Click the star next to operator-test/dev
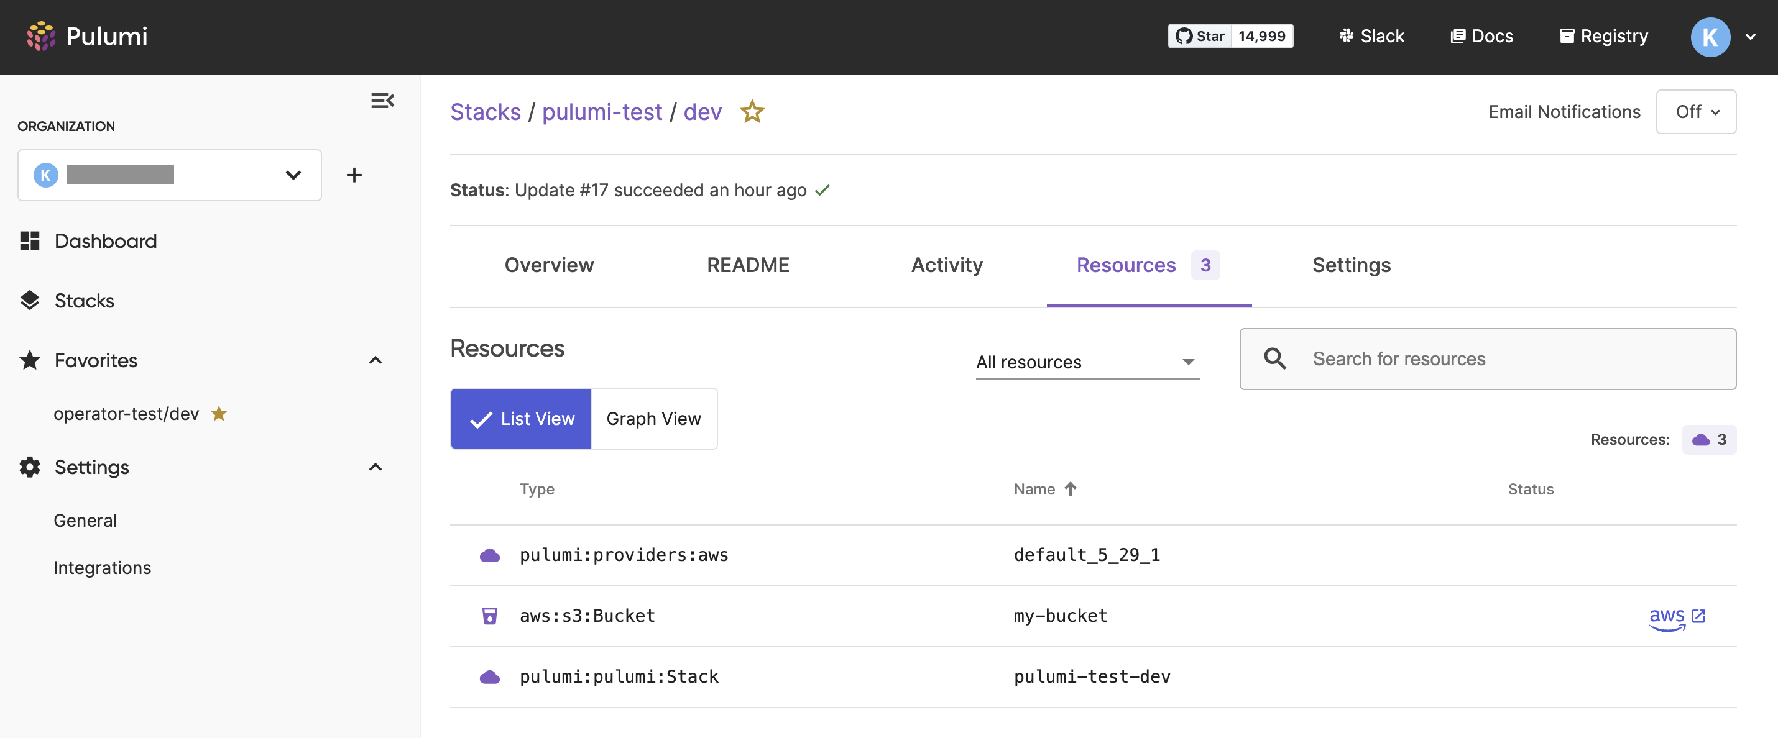The image size is (1778, 738). pos(219,413)
